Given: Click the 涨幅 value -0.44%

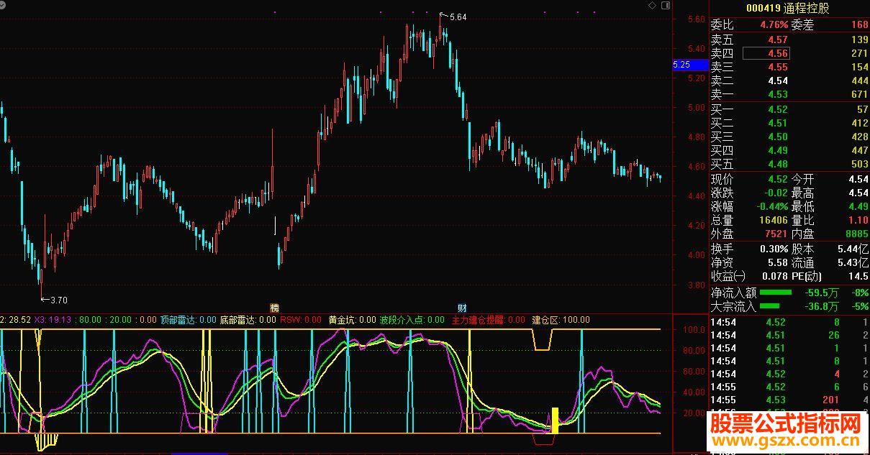Looking at the screenshot, I should (771, 206).
